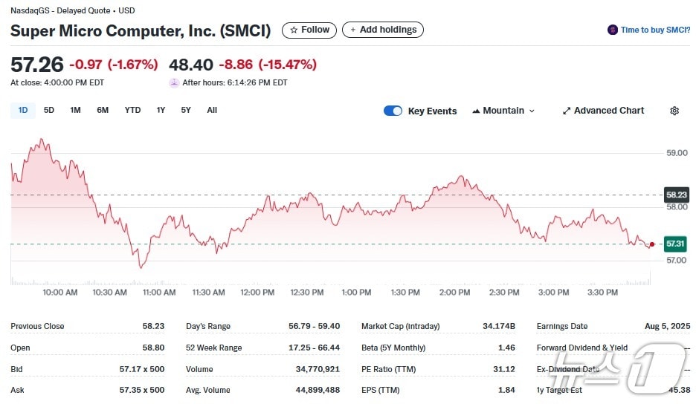
Task: Show the YTD chart range
Action: 132,110
